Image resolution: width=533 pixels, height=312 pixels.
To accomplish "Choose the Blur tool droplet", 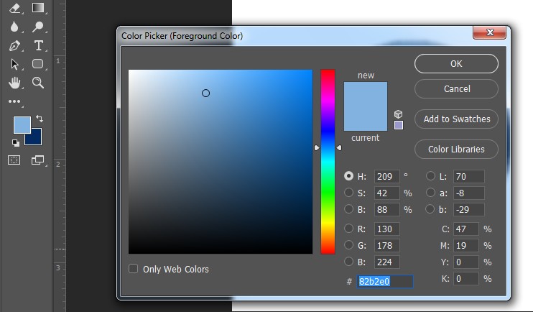I will (14, 27).
